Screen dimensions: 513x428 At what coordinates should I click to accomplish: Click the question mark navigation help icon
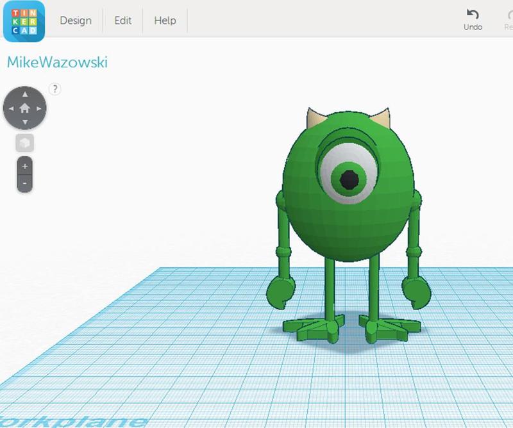(55, 89)
